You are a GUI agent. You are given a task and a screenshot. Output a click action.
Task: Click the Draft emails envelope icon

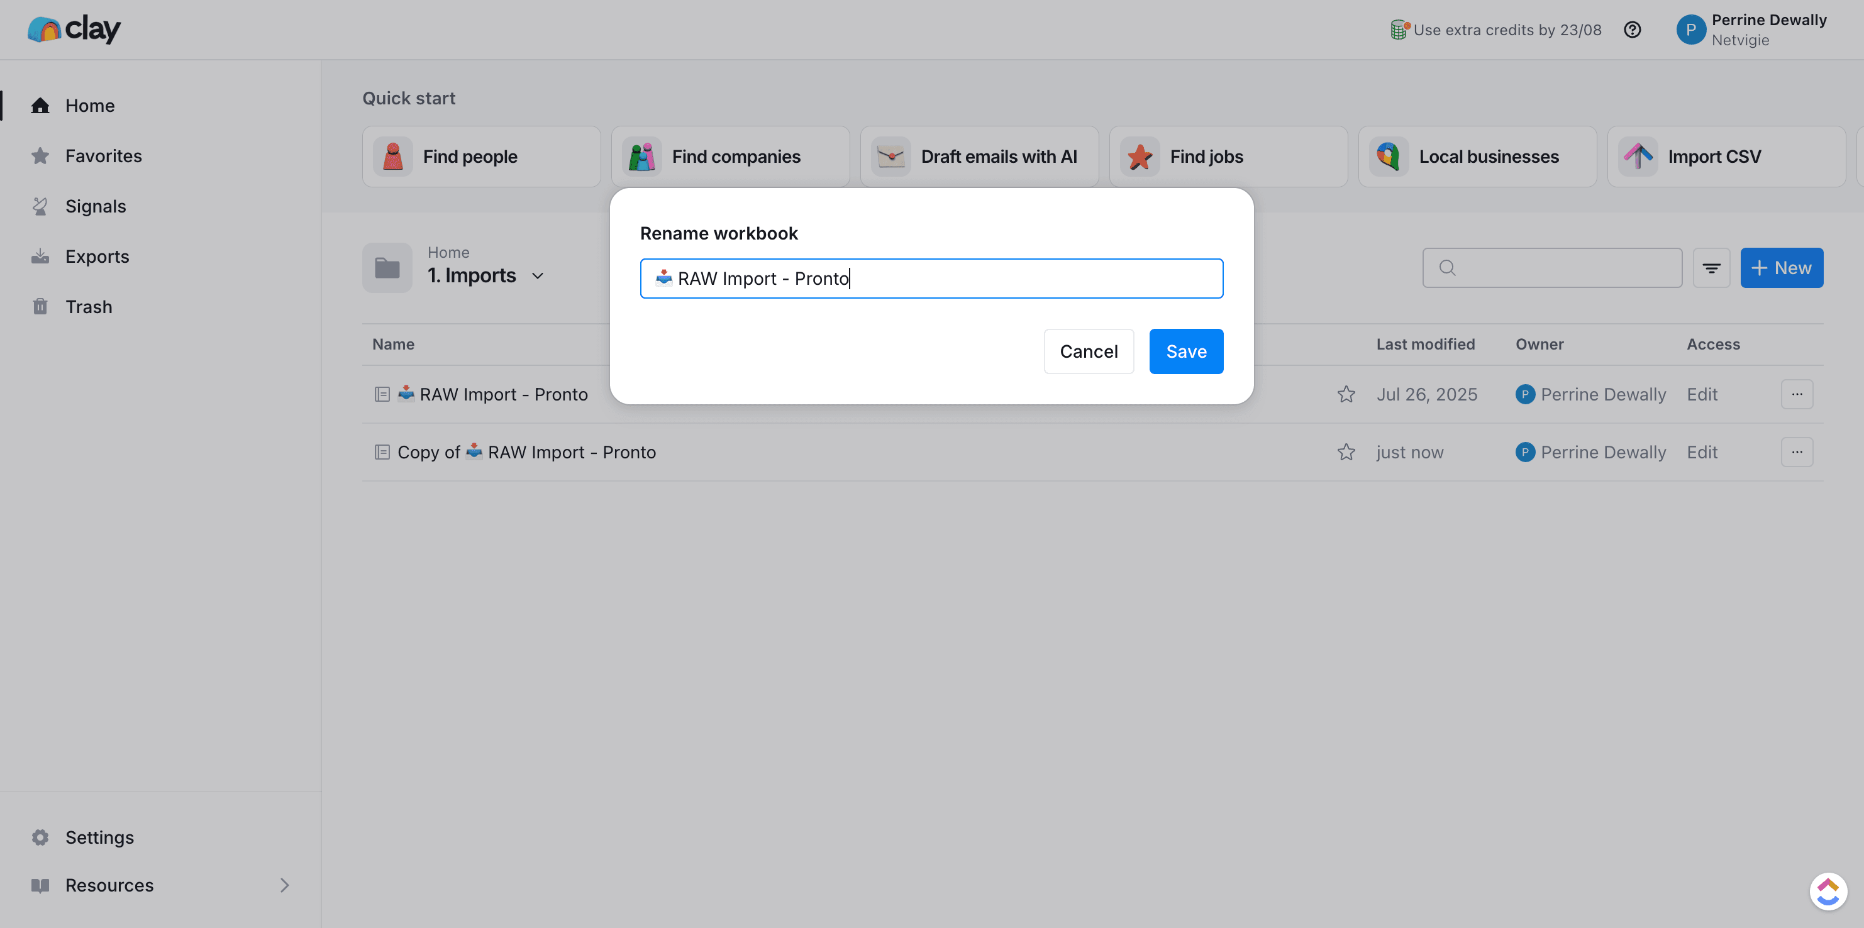(890, 156)
